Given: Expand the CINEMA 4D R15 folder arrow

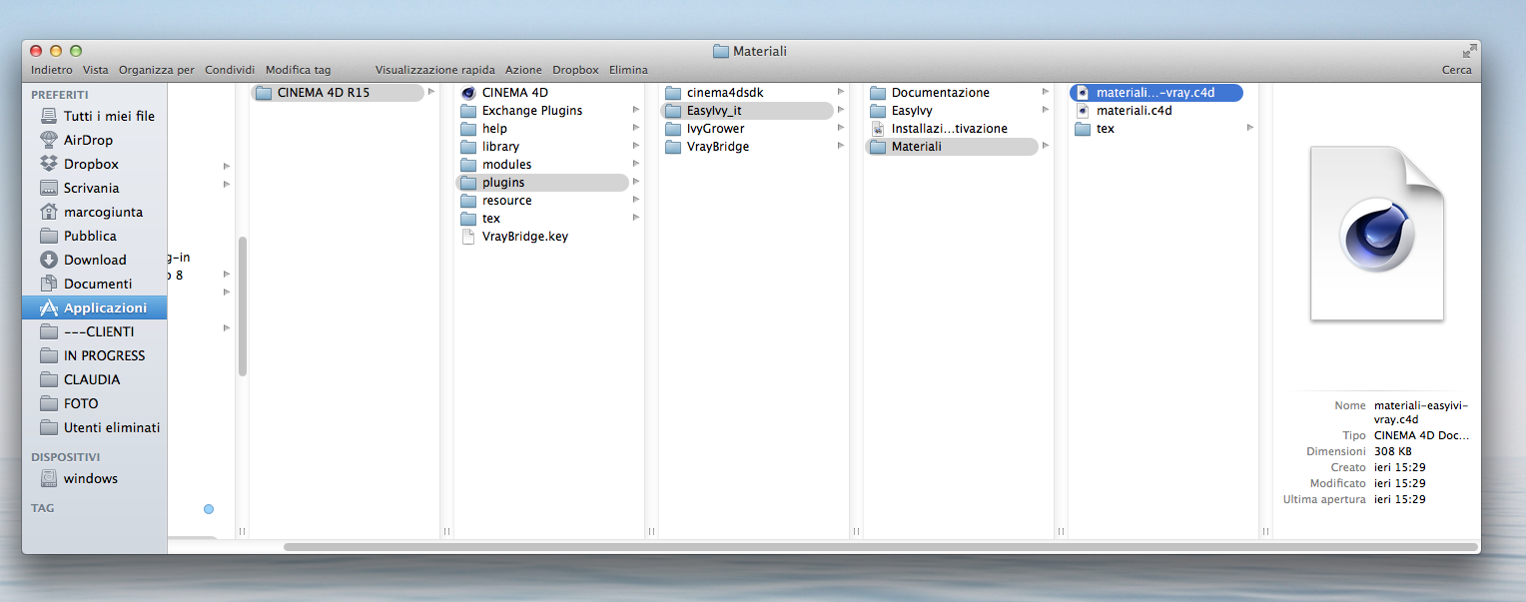Looking at the screenshot, I should 431,92.
